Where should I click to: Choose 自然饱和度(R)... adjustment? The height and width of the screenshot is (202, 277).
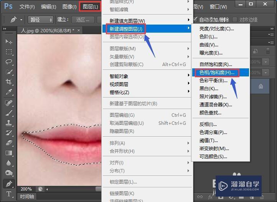tap(221, 65)
